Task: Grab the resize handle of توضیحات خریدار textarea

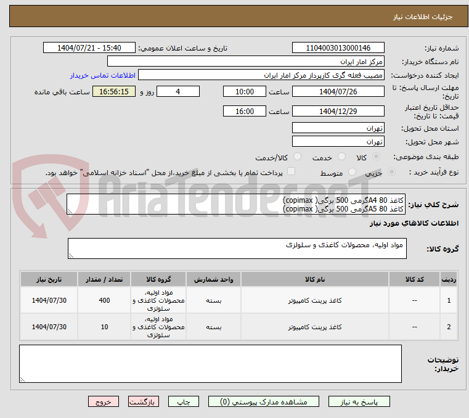Action: [x=22, y=379]
